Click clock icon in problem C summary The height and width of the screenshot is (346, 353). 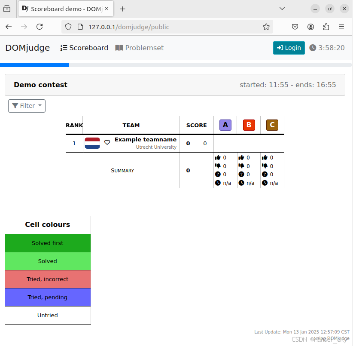[x=265, y=183]
